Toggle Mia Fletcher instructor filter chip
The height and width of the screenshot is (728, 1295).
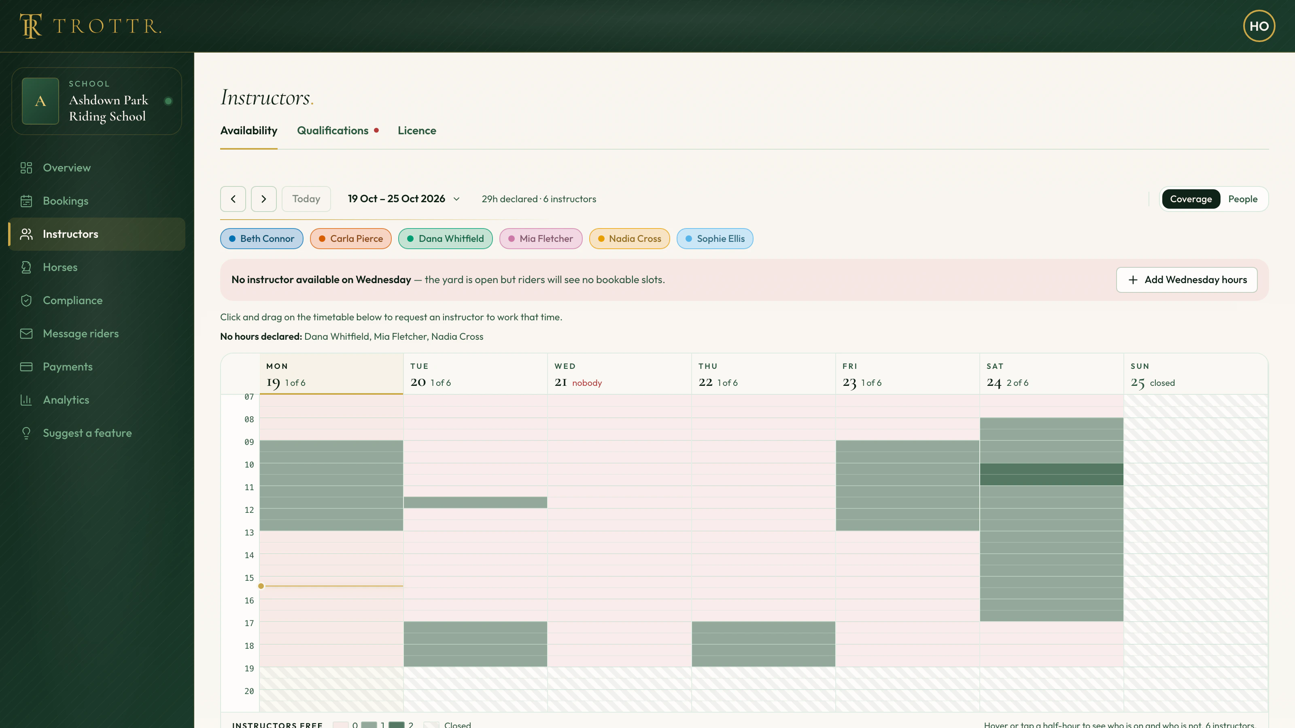[x=540, y=239]
